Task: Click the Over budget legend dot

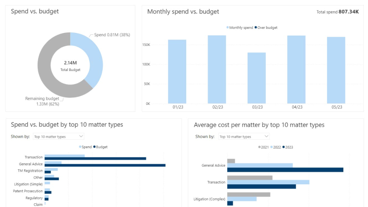Action: point(256,27)
